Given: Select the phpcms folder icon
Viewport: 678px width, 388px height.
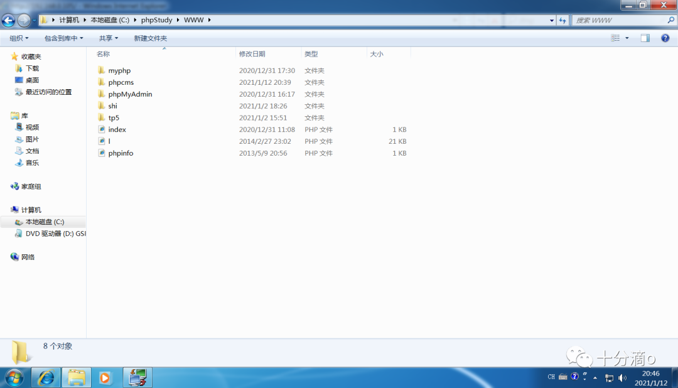Looking at the screenshot, I should (102, 82).
